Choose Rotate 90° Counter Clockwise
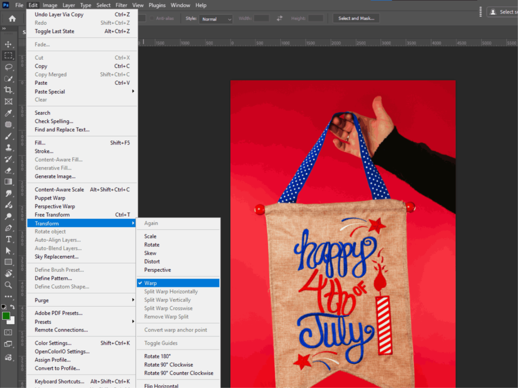518x388 pixels. click(x=178, y=373)
